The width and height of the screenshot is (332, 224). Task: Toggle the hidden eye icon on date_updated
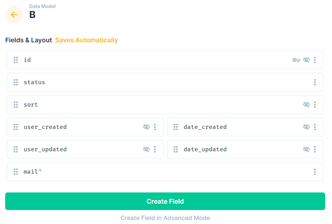coord(306,149)
